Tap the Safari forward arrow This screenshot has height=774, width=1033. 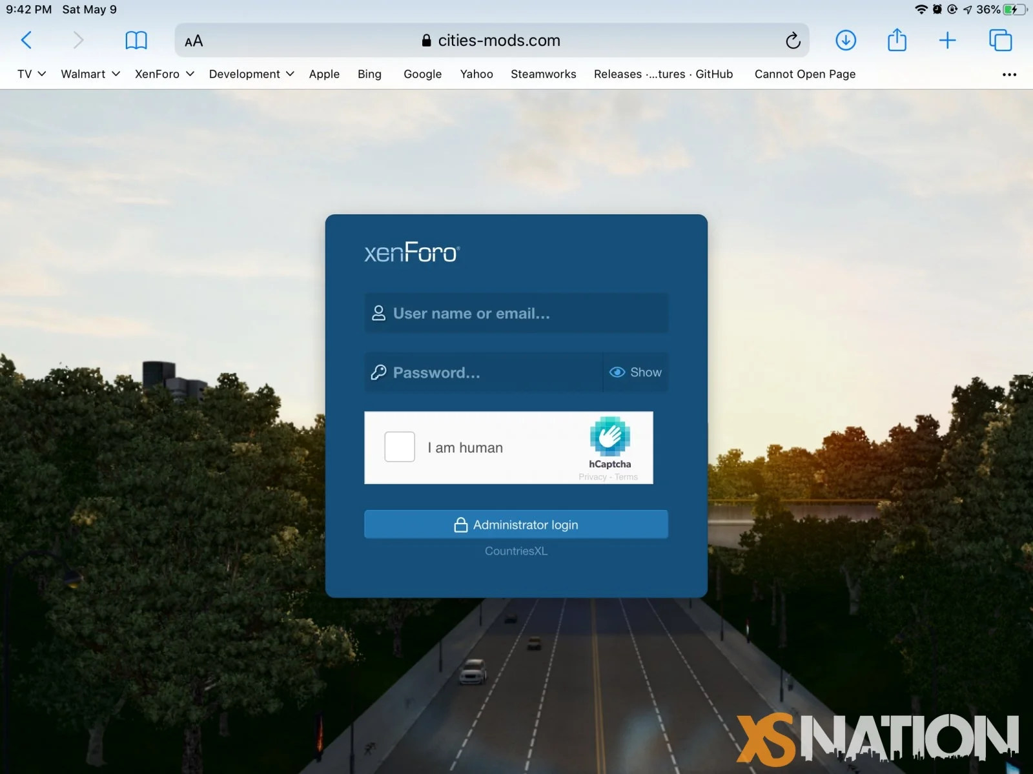[78, 40]
